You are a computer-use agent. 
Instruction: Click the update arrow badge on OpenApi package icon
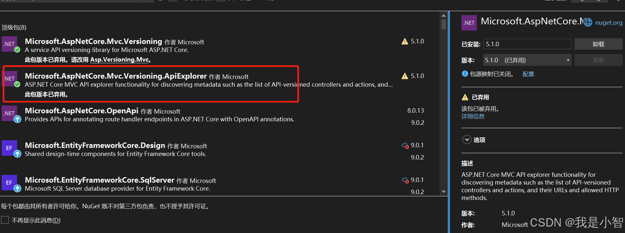click(x=17, y=119)
